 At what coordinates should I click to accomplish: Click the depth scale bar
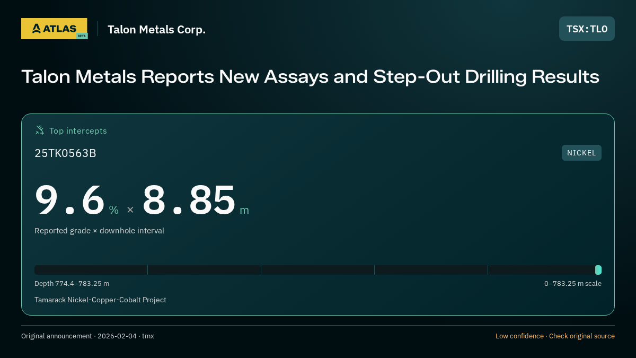point(318,270)
